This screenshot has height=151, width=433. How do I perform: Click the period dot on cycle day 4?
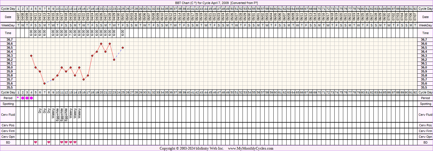tap(31, 98)
